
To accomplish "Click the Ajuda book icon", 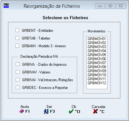I will [22, 111].
